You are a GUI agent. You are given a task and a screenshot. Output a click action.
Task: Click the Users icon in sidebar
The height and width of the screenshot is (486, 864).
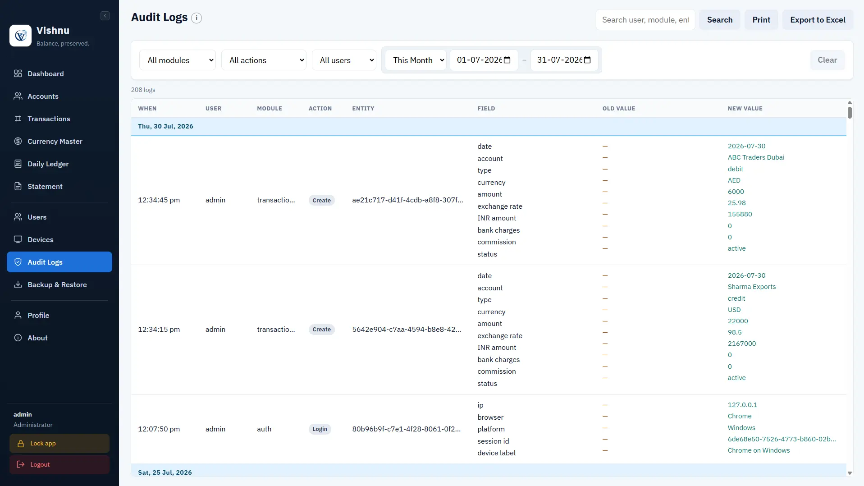coord(18,217)
